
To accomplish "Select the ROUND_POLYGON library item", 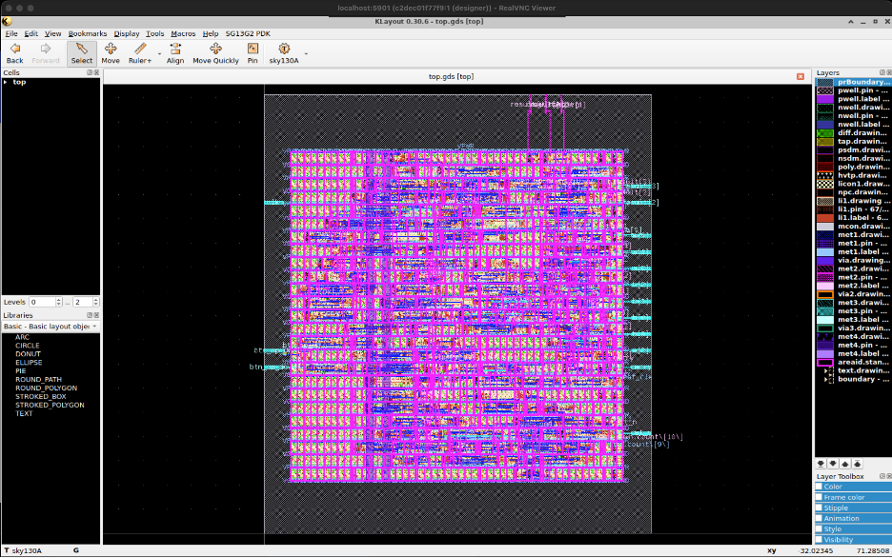I will click(46, 388).
